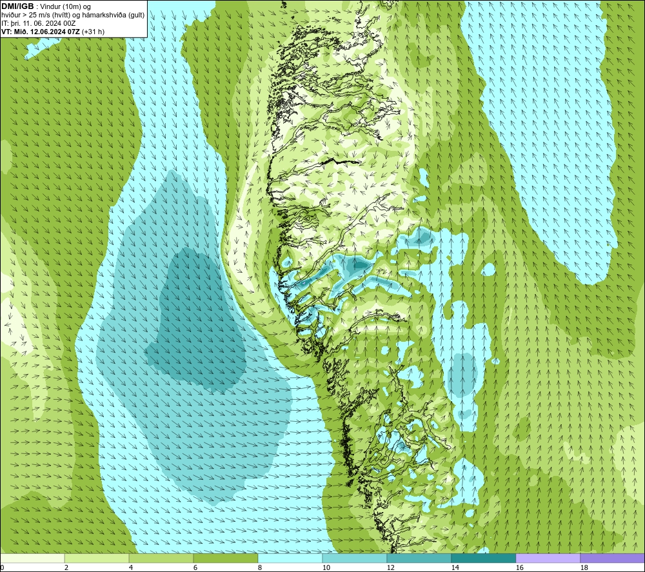This screenshot has width=645, height=572.
Task: Click the 8–10 m/s pale cyan legend swatch
Action: (290, 558)
